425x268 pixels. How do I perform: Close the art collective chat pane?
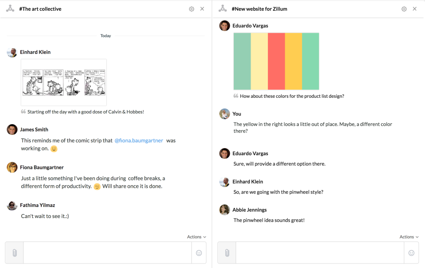point(202,8)
